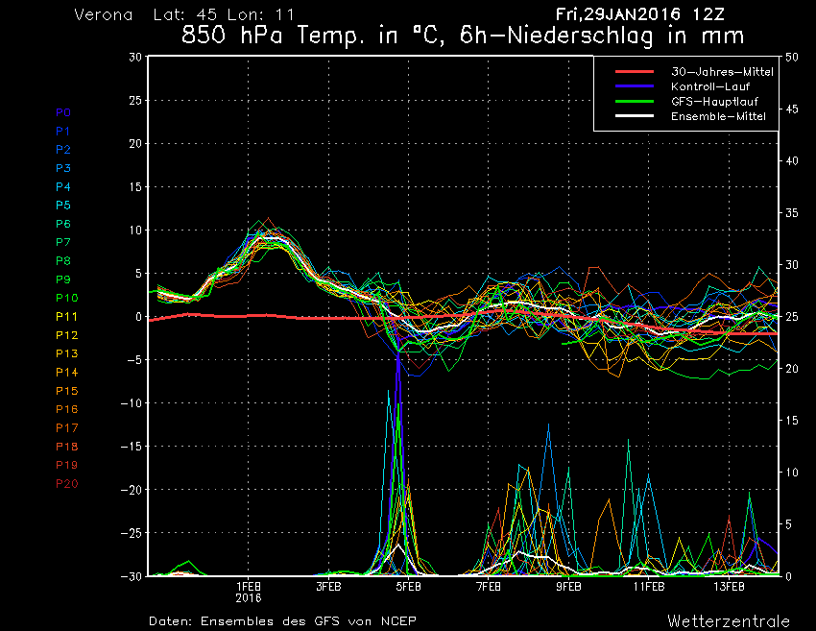Select the P10 member label
Viewport: 816px width, 631px height.
pos(66,298)
